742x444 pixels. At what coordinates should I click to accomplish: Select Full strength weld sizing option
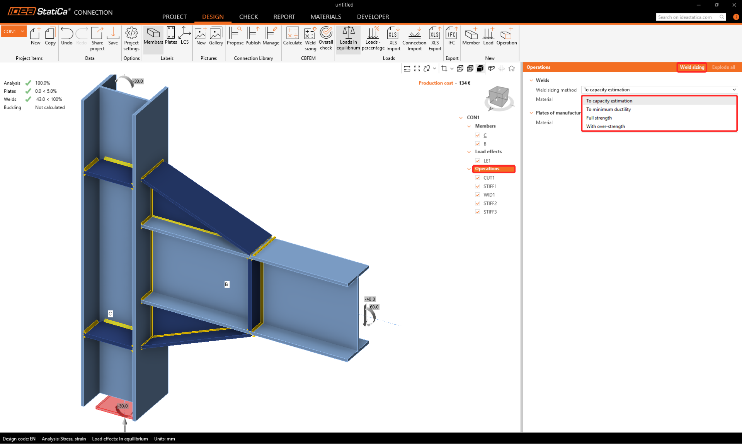599,118
